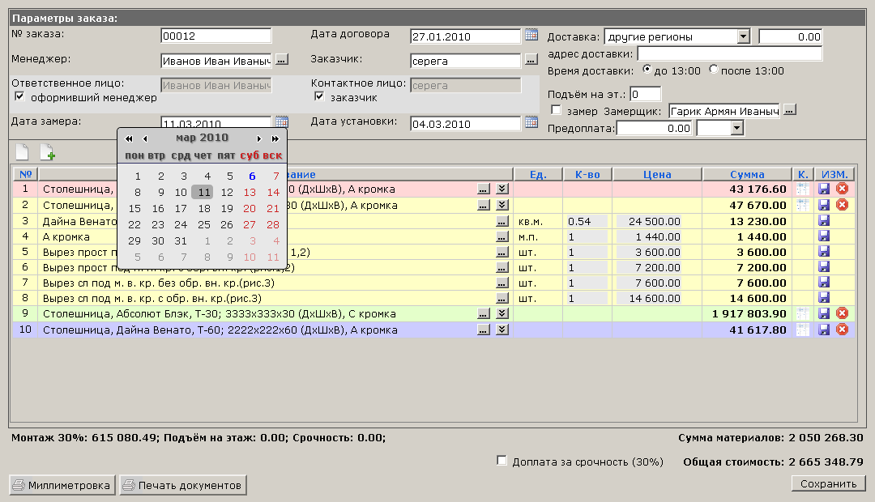Edit quantity 0.54 in row 3
The image size is (875, 502).
[x=587, y=221]
